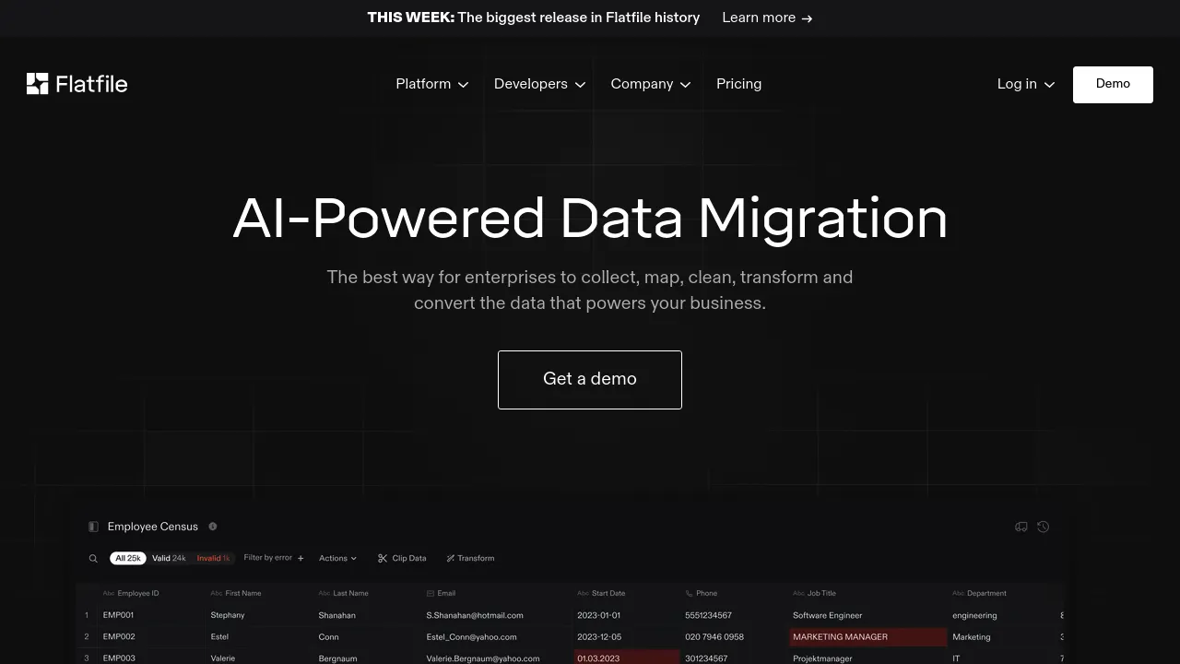Screen dimensions: 1180x664
Task: Open the search icon in the sheet toolbar
Action: [x=93, y=558]
